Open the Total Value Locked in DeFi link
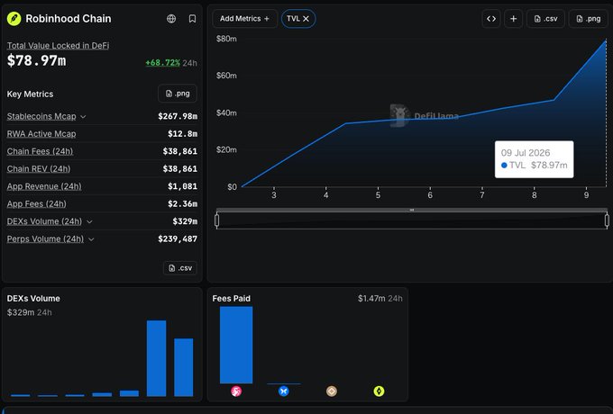This screenshot has width=613, height=414. 58,45
